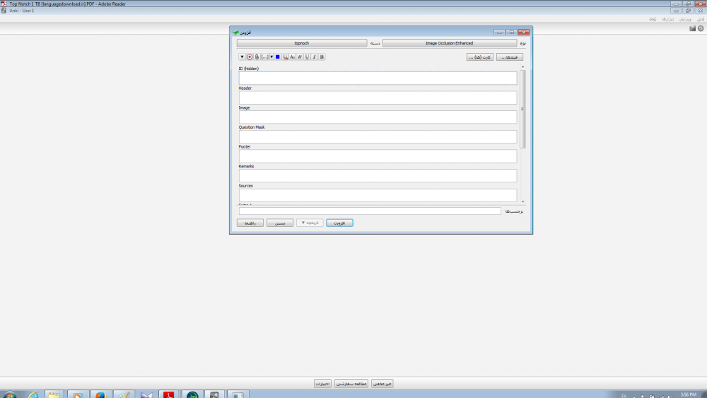Click the red record audio icon

coord(250,57)
